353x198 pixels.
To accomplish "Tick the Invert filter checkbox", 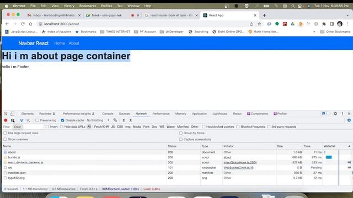I will 47,127.
